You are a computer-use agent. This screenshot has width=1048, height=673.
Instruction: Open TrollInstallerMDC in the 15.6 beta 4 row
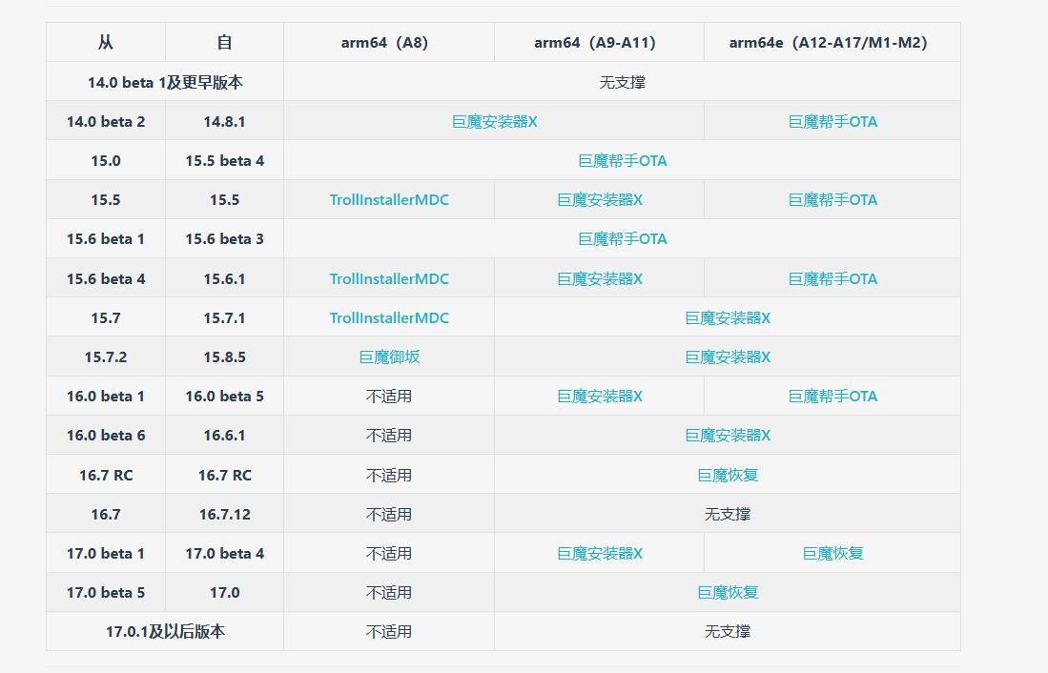(389, 279)
